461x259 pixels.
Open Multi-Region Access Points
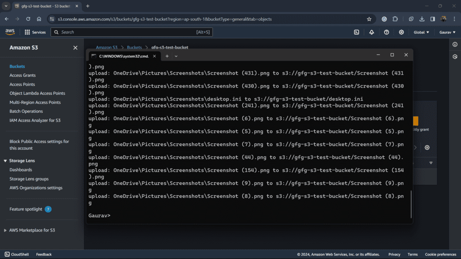pyautogui.click(x=35, y=102)
